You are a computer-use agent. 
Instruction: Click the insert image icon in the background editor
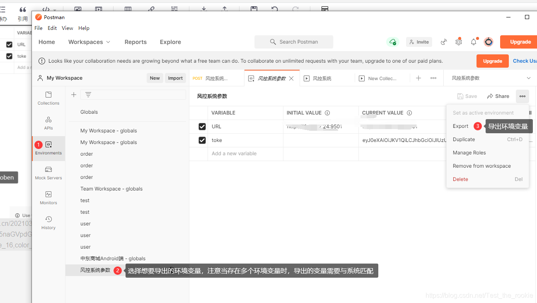(78, 8)
